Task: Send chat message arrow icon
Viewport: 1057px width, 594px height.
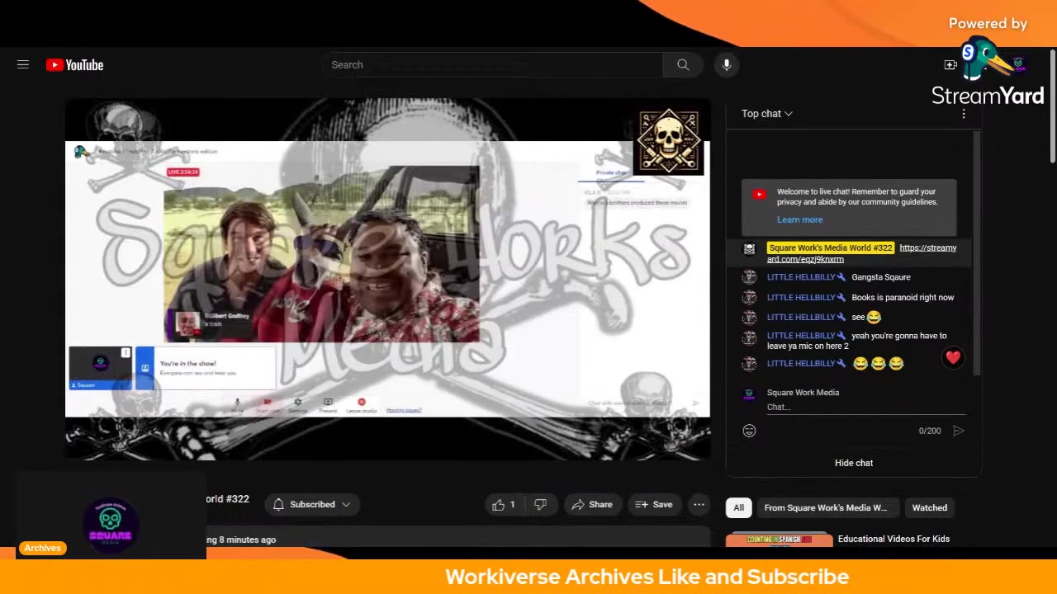Action: tap(958, 431)
